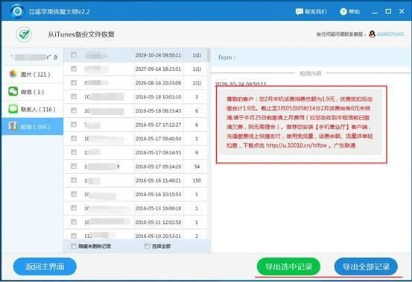Click 短信内容 section label
The height and width of the screenshot is (282, 412).
[311, 73]
